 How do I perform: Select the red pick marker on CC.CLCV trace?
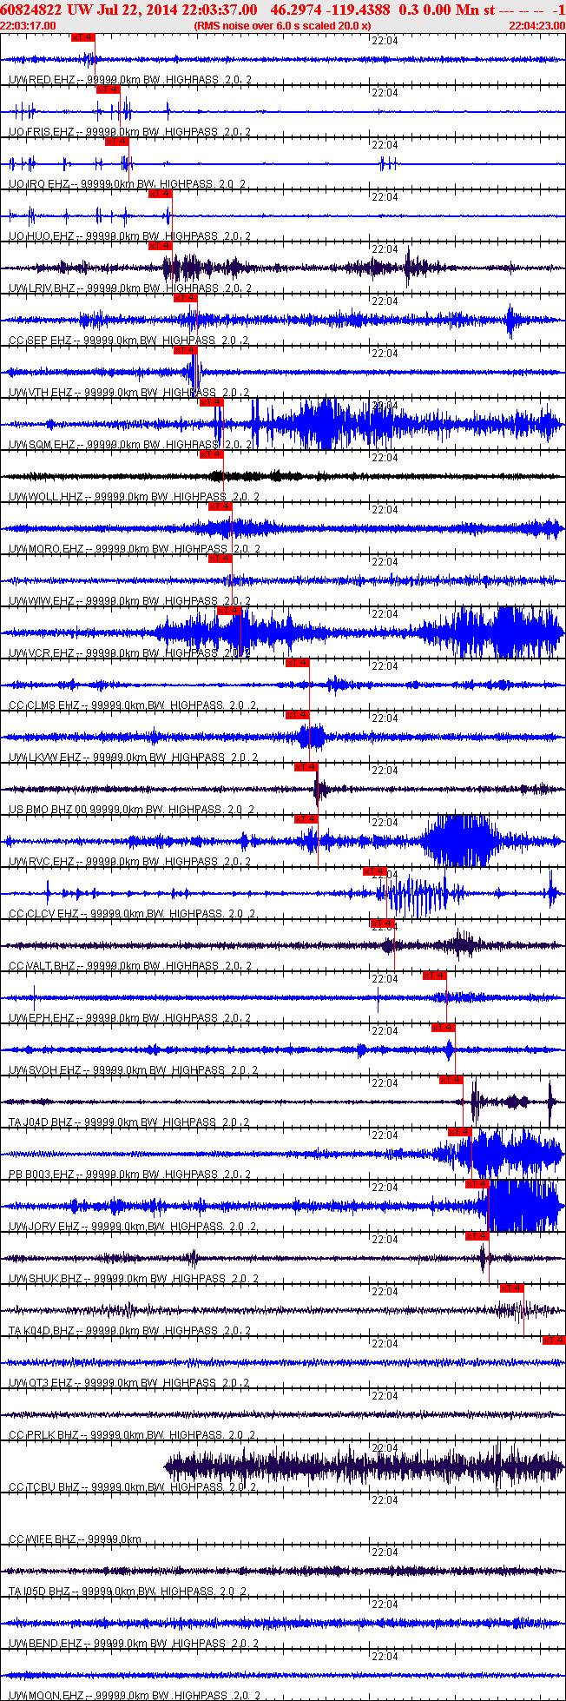coord(375,871)
